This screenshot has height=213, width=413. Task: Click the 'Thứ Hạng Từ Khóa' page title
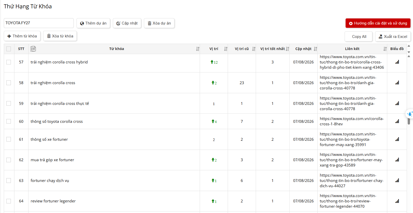coord(28,7)
